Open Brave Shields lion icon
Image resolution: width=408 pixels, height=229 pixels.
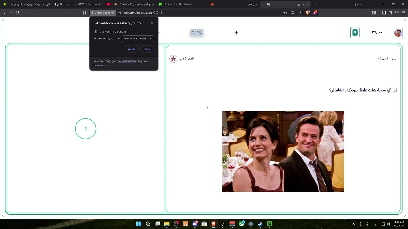pos(307,13)
